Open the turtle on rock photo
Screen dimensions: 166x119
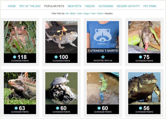coord(61,88)
